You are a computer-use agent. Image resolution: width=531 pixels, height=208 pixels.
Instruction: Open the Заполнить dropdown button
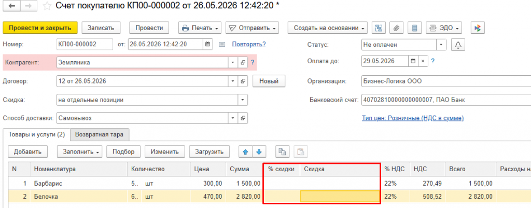click(80, 152)
